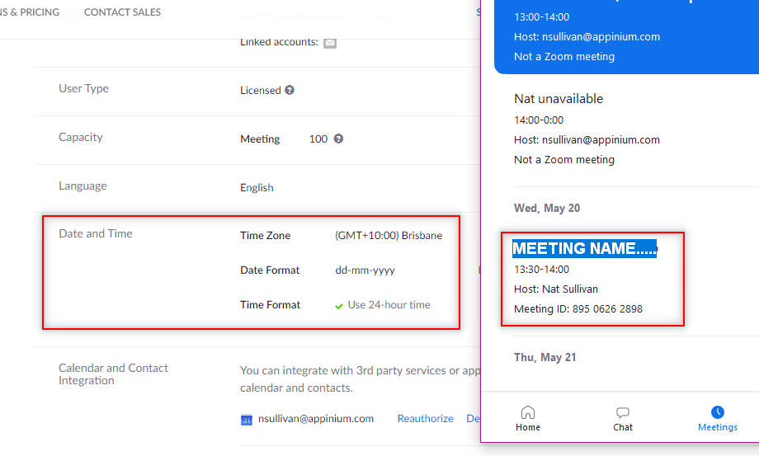Click the English language value
Viewport: 759px width, 456px height.
257,188
